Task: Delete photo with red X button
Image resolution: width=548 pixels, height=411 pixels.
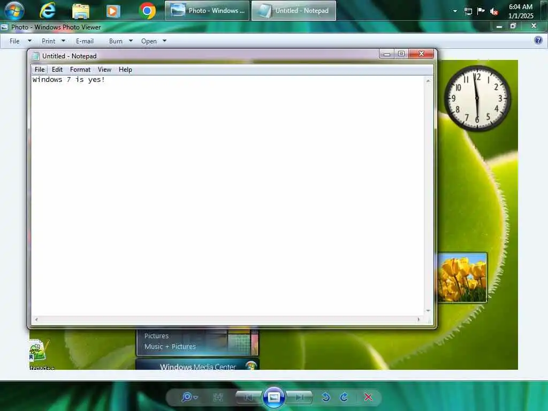Action: tap(368, 397)
